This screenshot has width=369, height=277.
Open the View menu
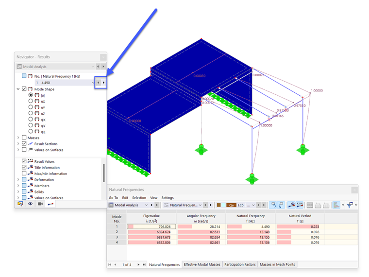[154, 198]
